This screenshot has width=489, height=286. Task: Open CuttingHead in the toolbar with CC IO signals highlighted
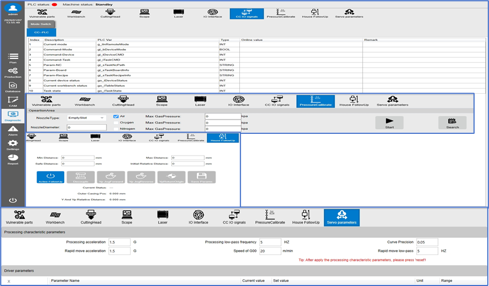[110, 13]
